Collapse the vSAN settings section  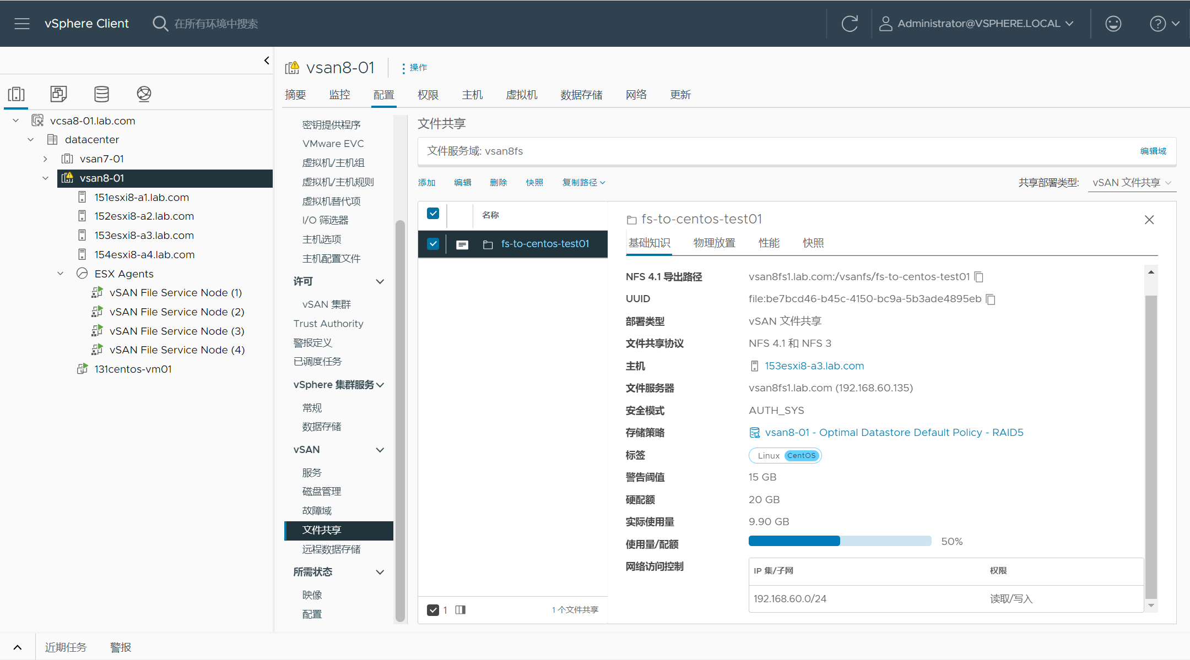380,450
